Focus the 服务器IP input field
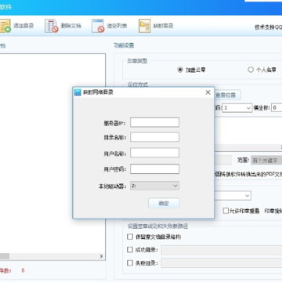 154,122
